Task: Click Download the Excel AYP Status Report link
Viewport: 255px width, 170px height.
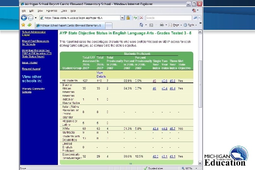Action: click(37, 53)
